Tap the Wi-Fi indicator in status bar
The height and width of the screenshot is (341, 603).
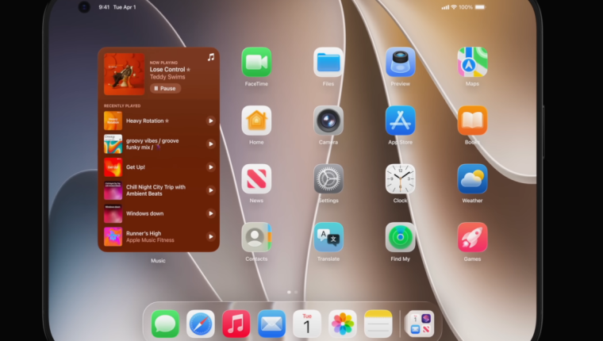coord(454,7)
